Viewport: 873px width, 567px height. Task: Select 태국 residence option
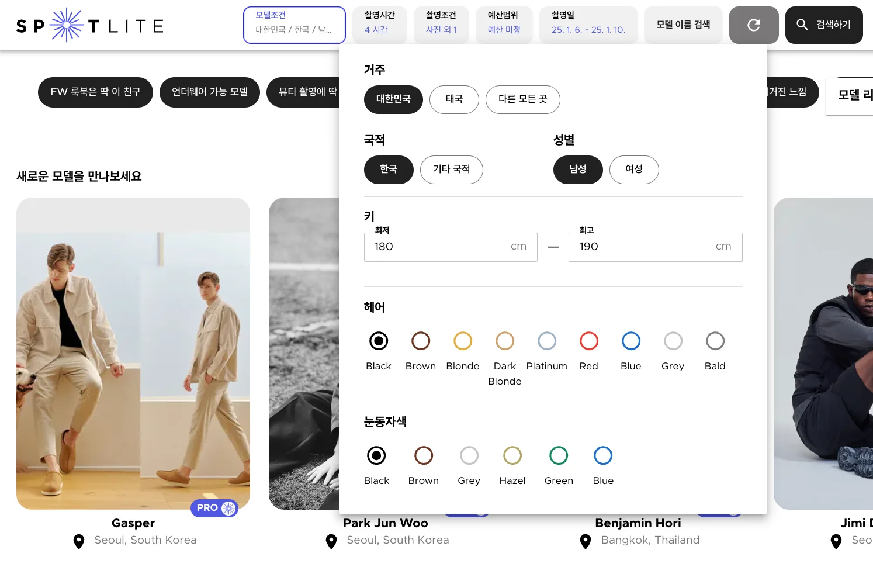point(454,99)
